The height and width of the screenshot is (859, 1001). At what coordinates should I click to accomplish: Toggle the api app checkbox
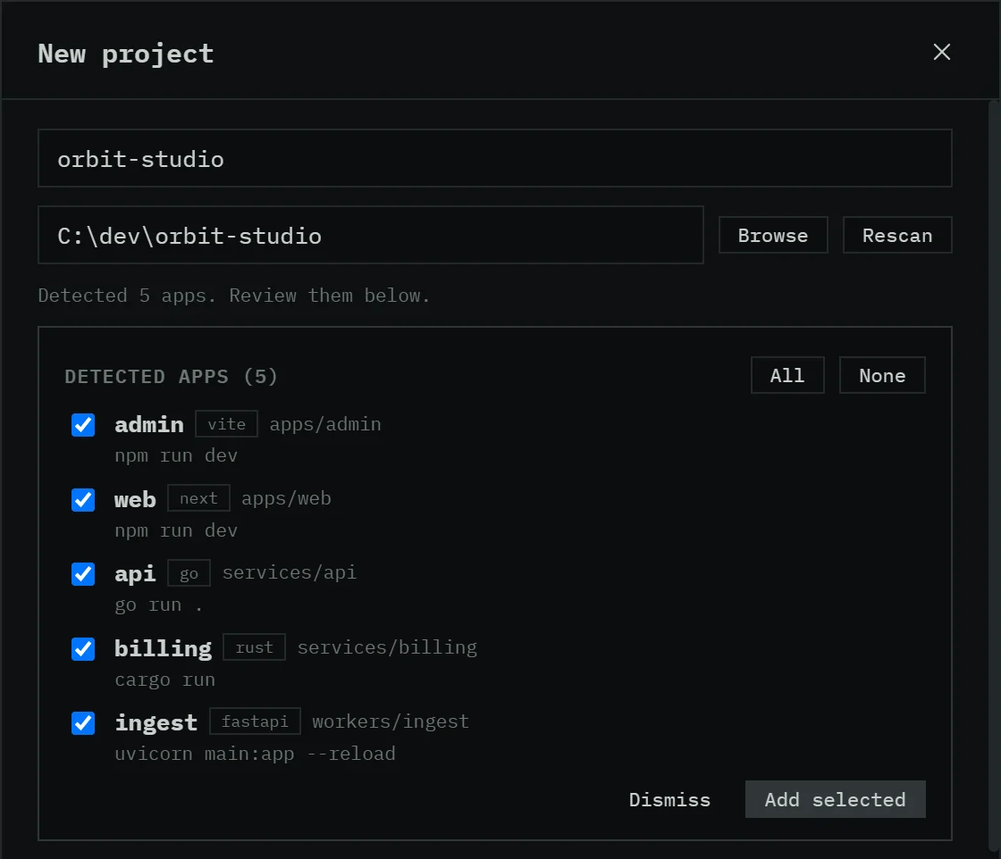pos(83,574)
